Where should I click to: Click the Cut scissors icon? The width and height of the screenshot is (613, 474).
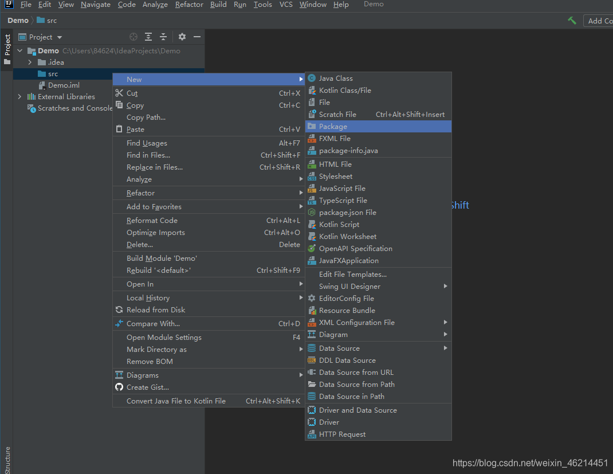click(x=119, y=93)
